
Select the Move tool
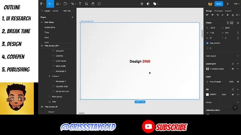[49, 4]
